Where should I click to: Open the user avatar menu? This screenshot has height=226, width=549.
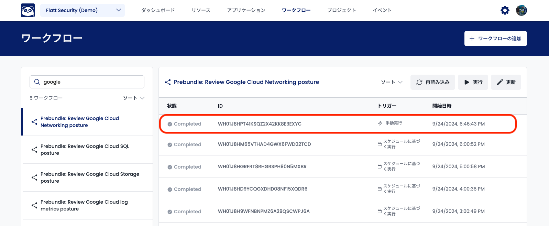coord(521,10)
